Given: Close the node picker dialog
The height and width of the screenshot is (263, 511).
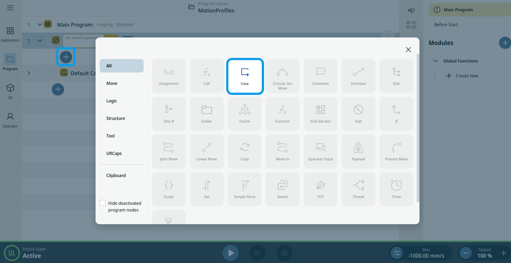Looking at the screenshot, I should click(x=408, y=50).
